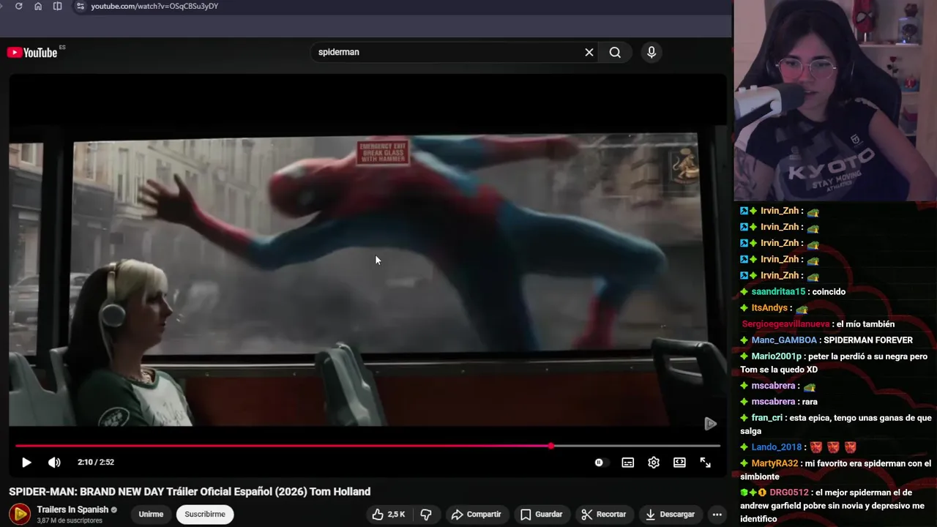937x527 pixels.
Task: Click the 3,87 M de suscriptores text
Action: [x=70, y=521]
